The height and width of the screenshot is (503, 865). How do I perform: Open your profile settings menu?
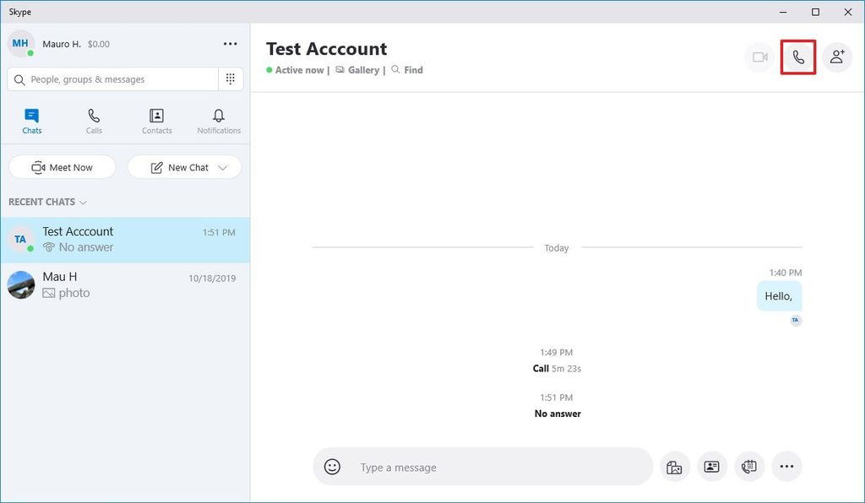(230, 43)
